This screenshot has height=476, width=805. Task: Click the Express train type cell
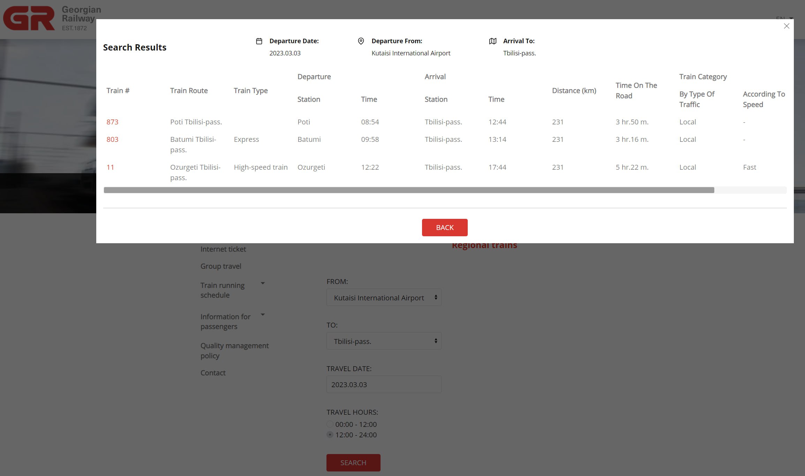(246, 139)
